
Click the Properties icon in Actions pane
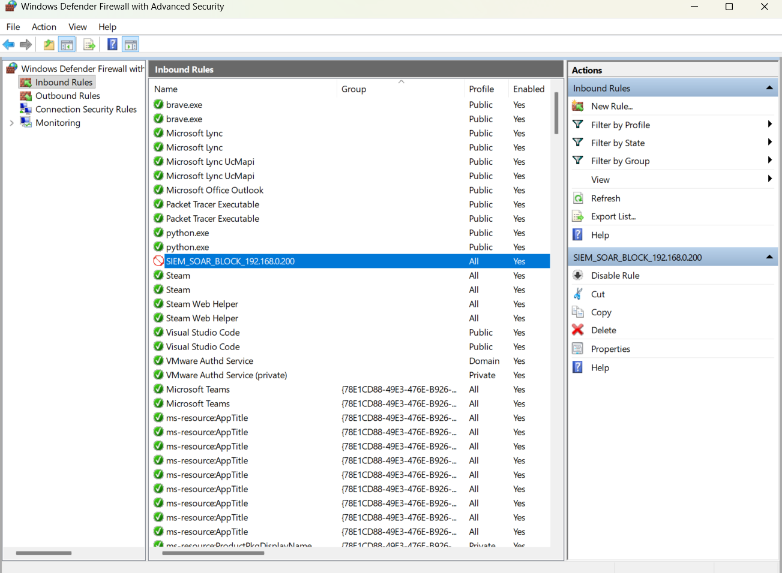pyautogui.click(x=578, y=349)
